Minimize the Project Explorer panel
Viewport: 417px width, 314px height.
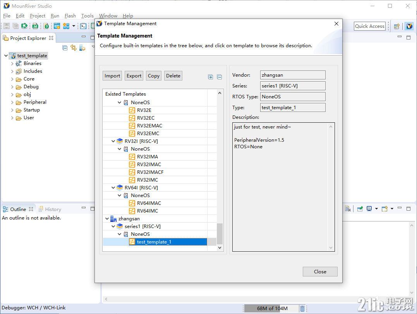[x=84, y=36]
